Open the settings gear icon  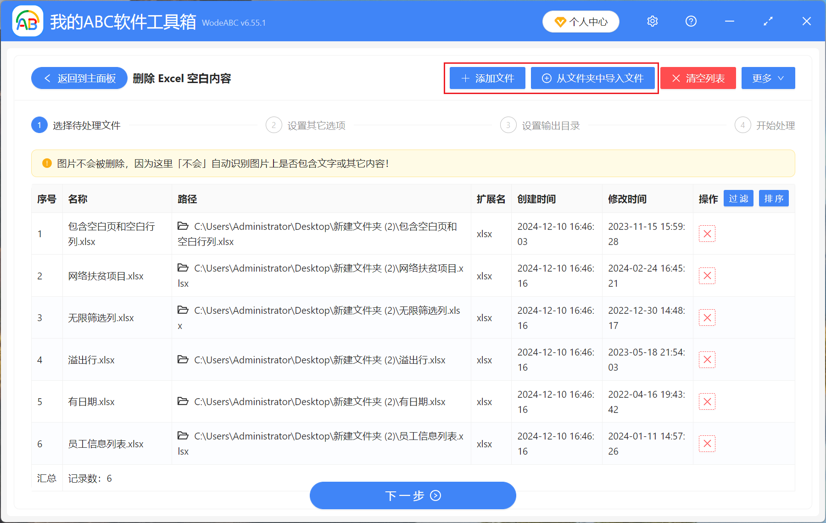pos(652,21)
